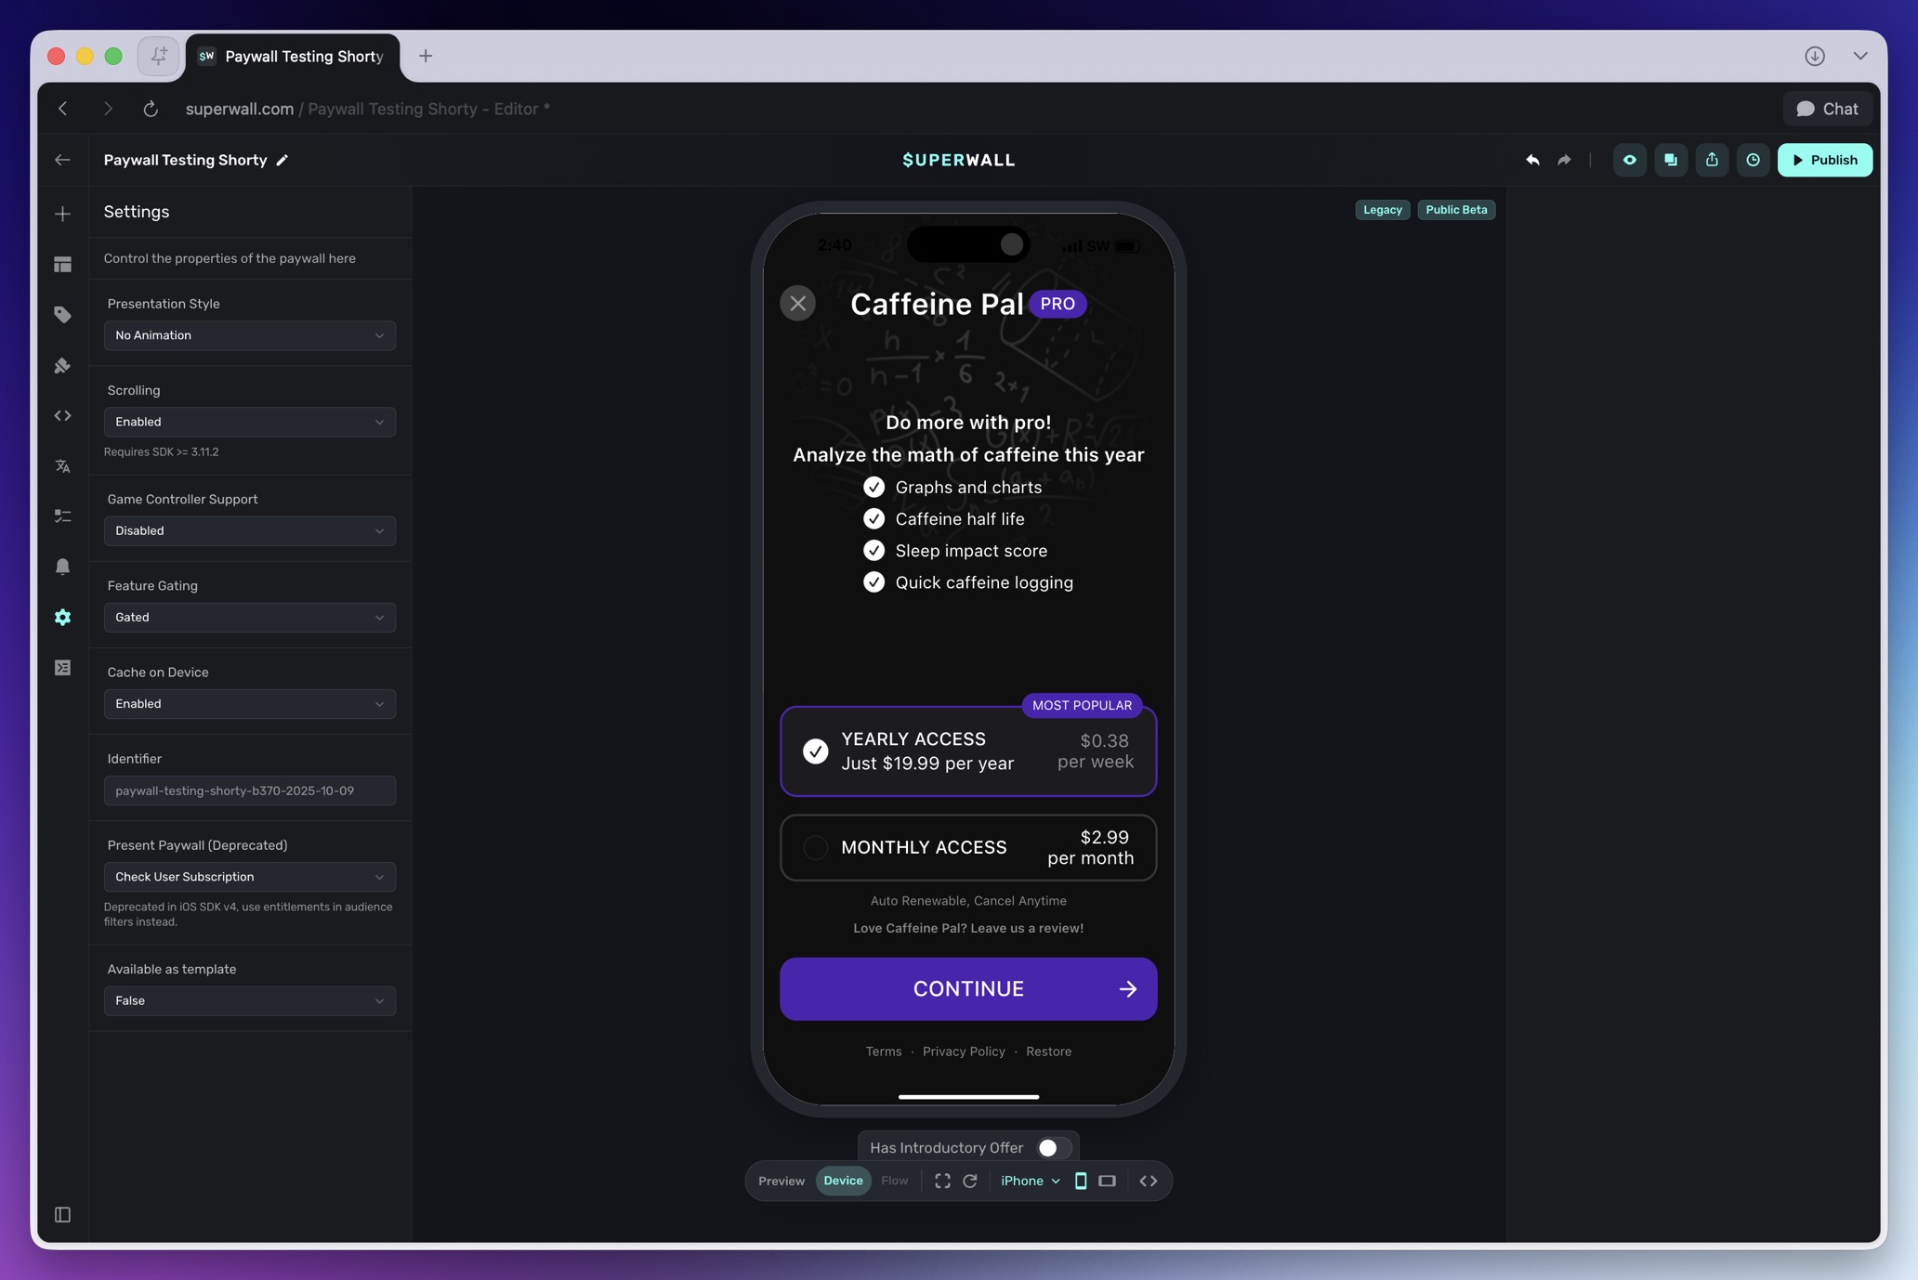This screenshot has height=1280, width=1918.
Task: Expand the browser tab list chevron
Action: (1860, 56)
